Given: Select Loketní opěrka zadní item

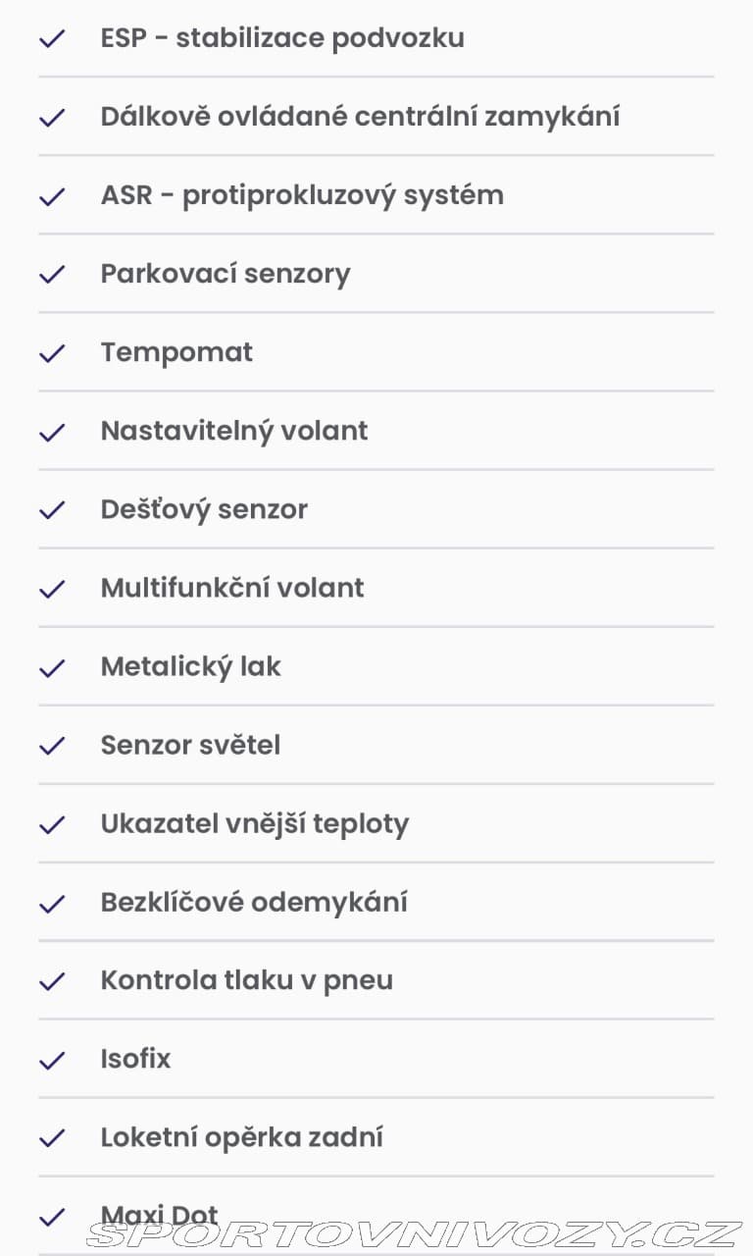Looking at the screenshot, I should [376, 1137].
